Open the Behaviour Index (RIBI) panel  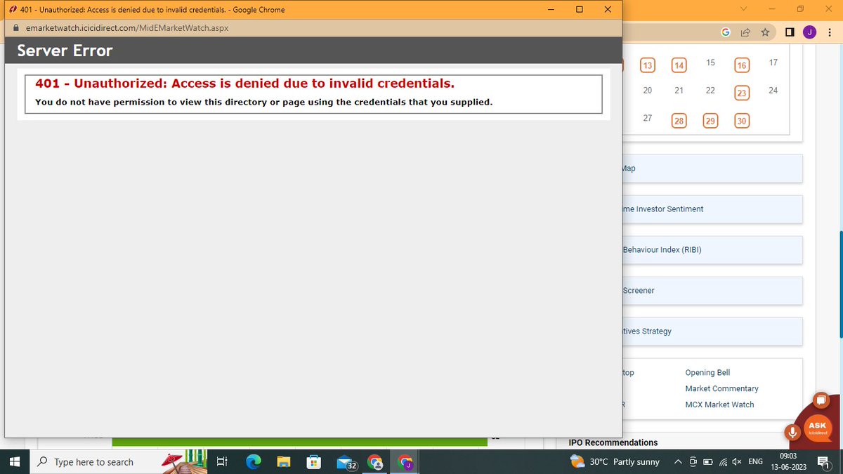(x=712, y=250)
